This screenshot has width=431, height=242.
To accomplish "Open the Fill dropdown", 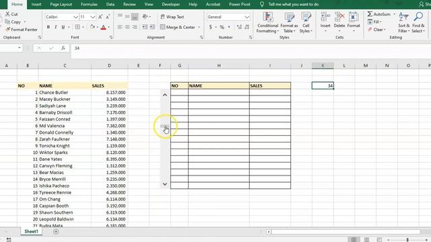I will click(x=375, y=22).
